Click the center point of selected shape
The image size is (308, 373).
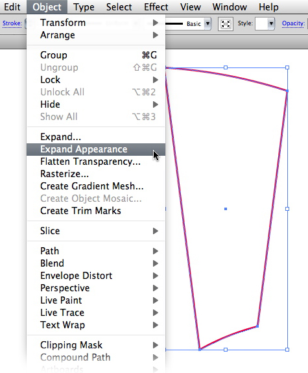(226, 209)
